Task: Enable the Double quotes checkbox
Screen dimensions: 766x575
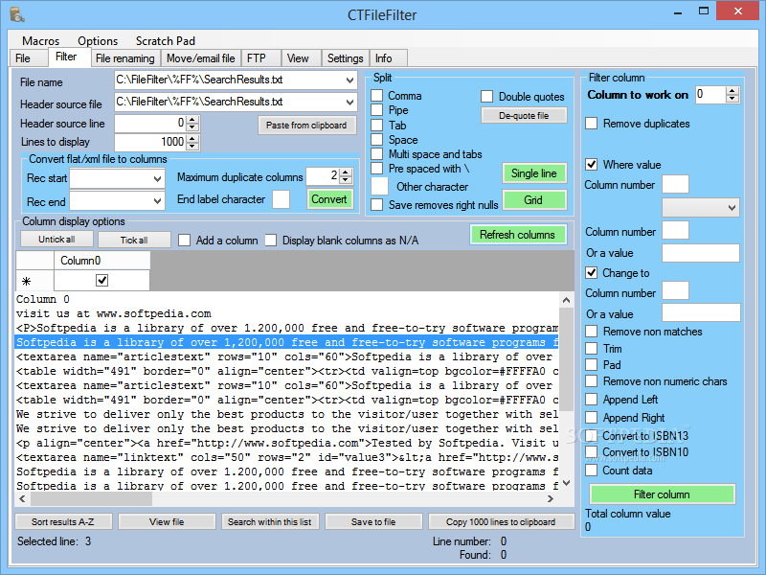Action: 486,97
